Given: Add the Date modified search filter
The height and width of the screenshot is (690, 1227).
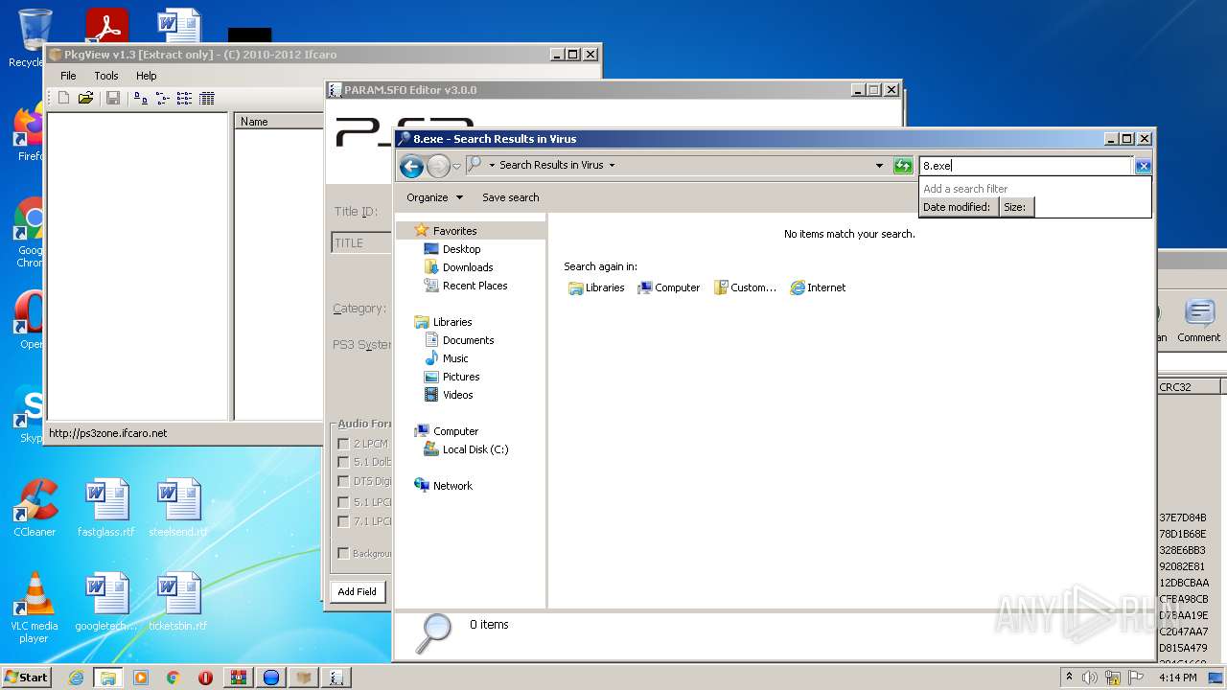Looking at the screenshot, I should [x=957, y=207].
